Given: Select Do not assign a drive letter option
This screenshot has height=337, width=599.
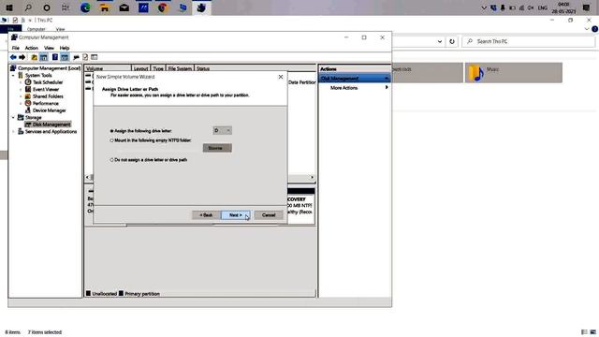Looking at the screenshot, I should click(x=112, y=160).
